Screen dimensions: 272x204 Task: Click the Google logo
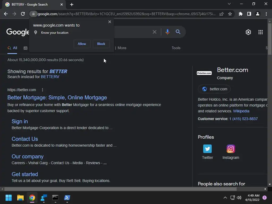point(18,32)
